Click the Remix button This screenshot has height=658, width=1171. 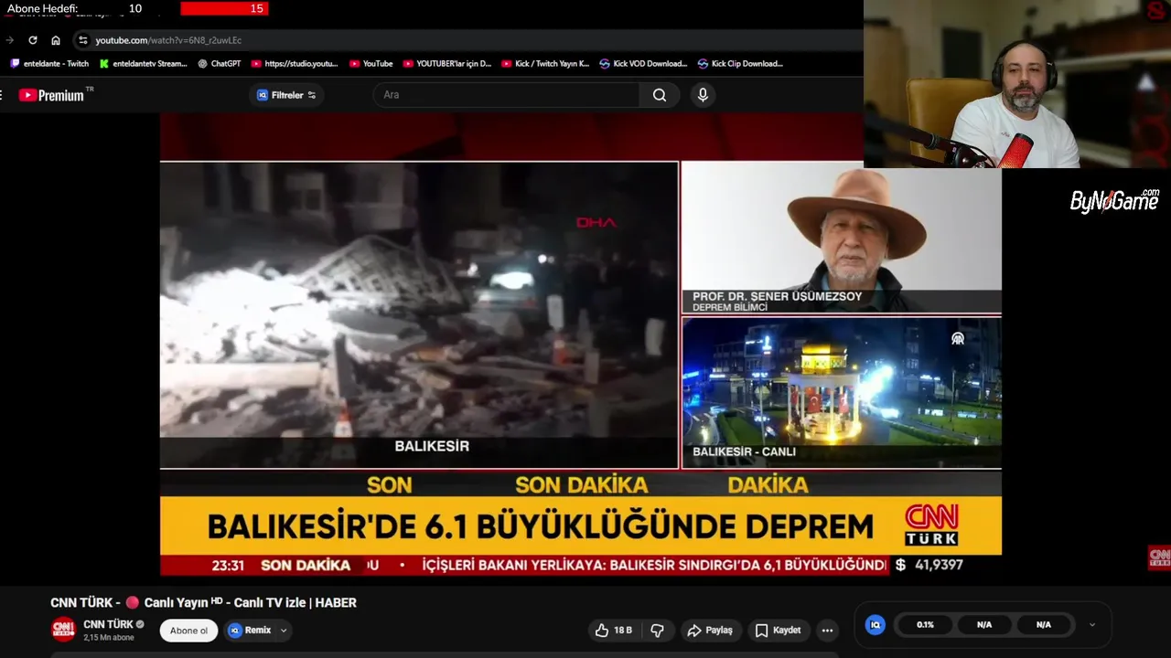[250, 631]
